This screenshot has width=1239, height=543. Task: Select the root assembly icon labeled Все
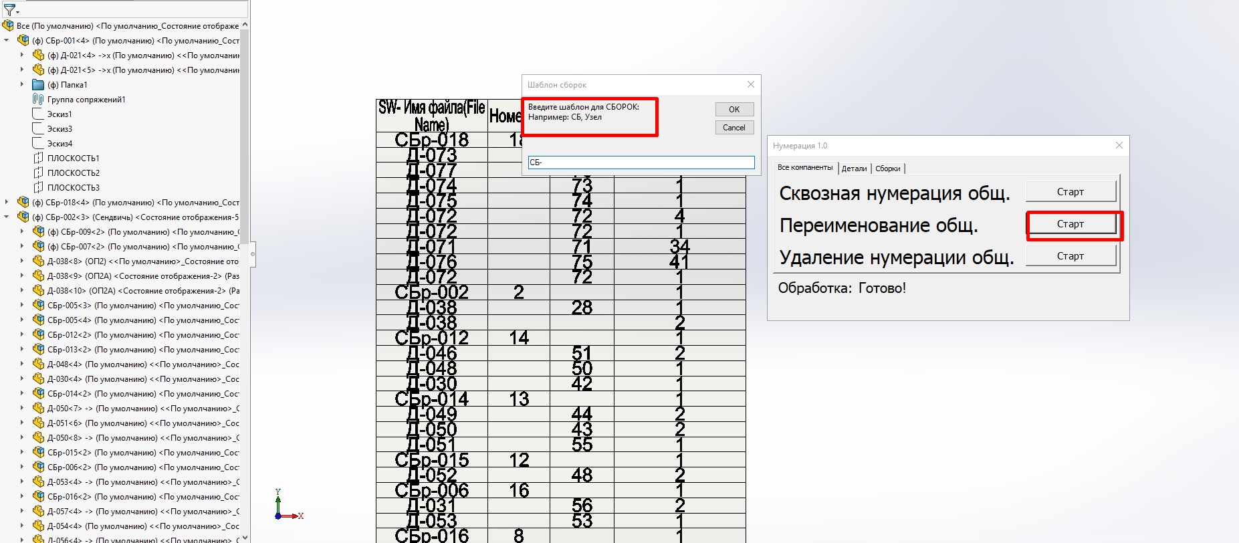pos(8,26)
